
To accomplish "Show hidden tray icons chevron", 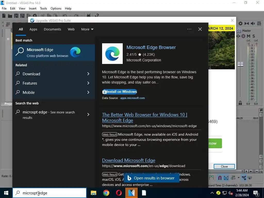I will pos(212,193).
